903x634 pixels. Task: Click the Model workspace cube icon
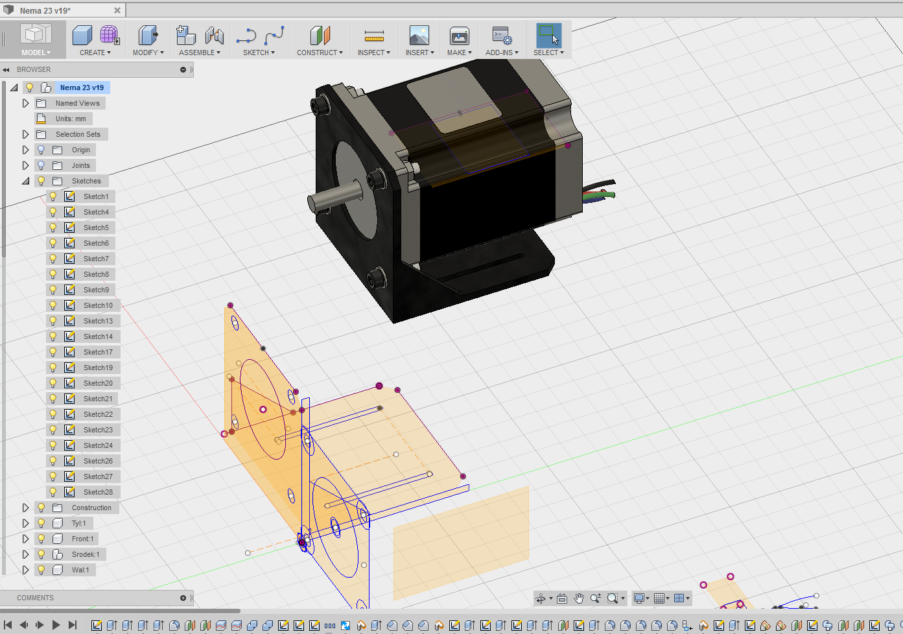(x=35, y=34)
